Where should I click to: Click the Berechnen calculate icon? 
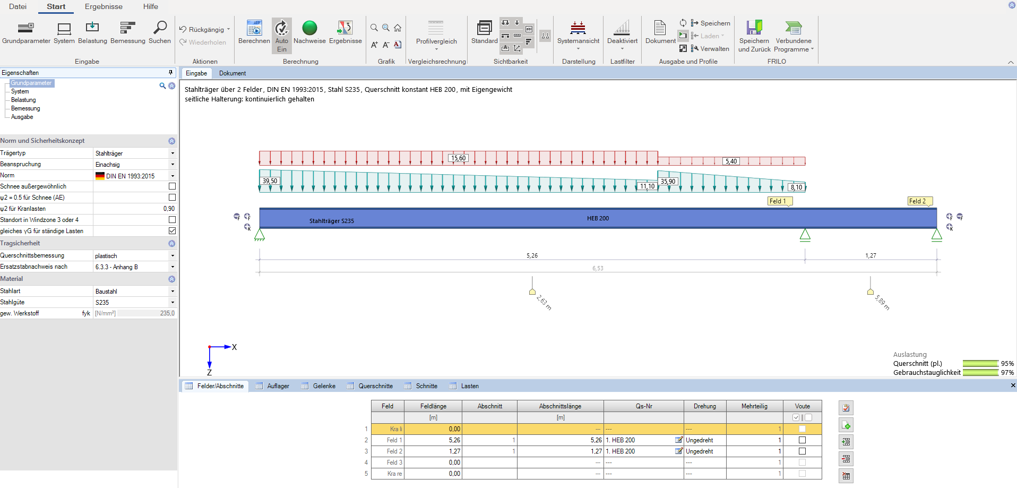[254, 28]
